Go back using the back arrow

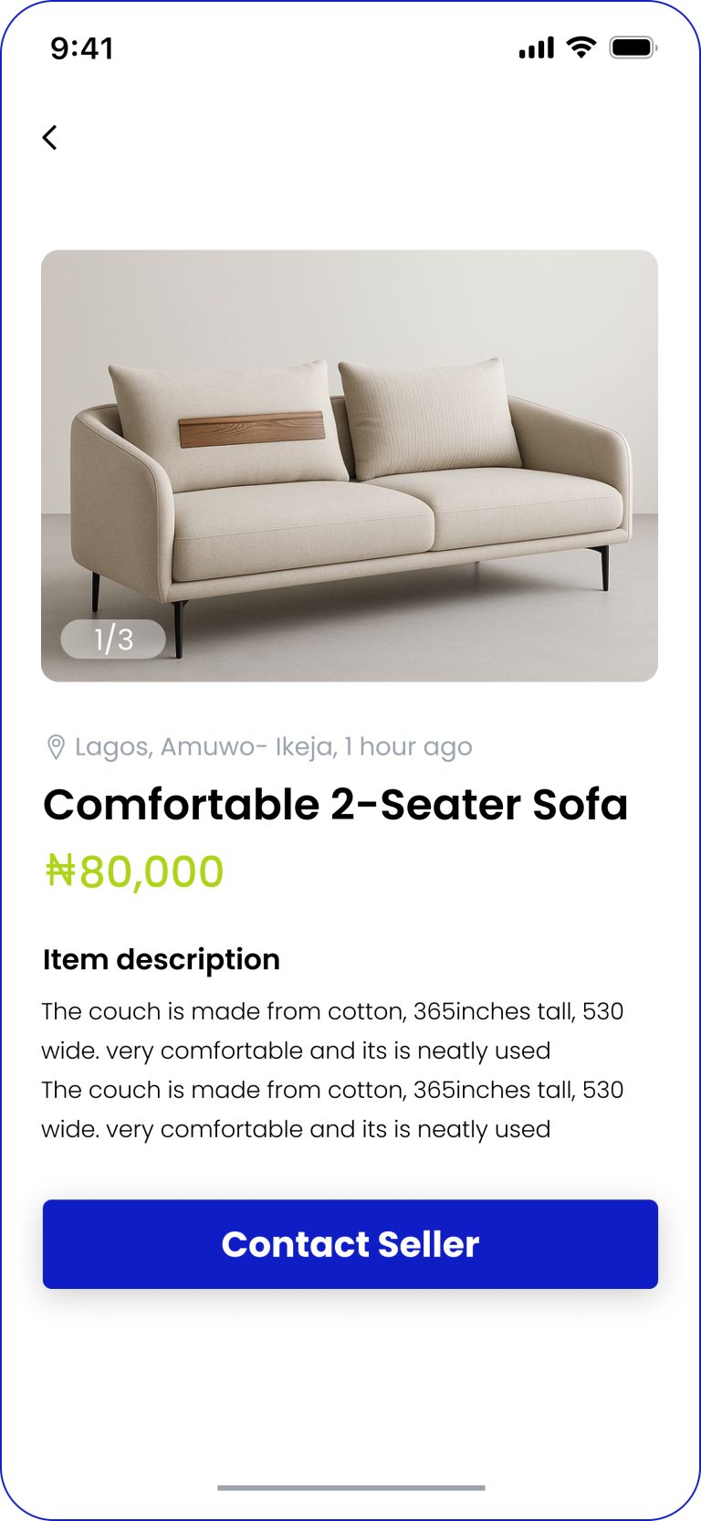[x=50, y=137]
